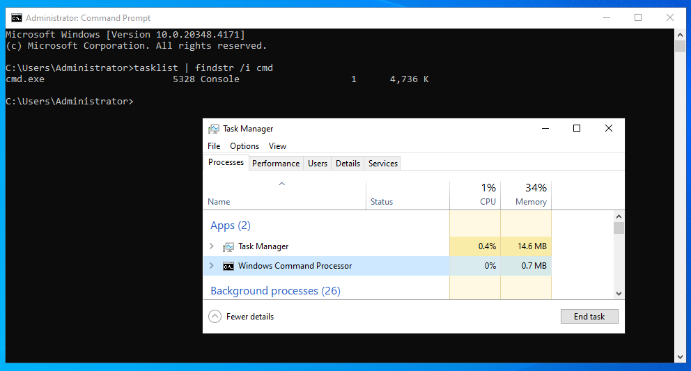Sort processes by the Name column
Image resolution: width=691 pixels, height=371 pixels.
coord(219,202)
